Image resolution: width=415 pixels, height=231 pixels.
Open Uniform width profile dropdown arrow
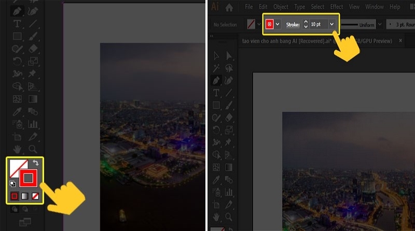(380, 24)
